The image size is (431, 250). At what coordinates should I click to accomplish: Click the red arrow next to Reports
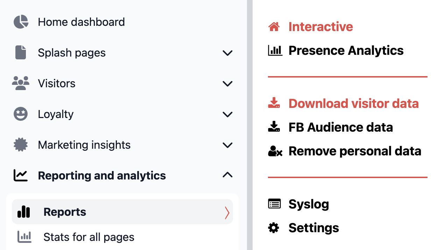pos(227,212)
